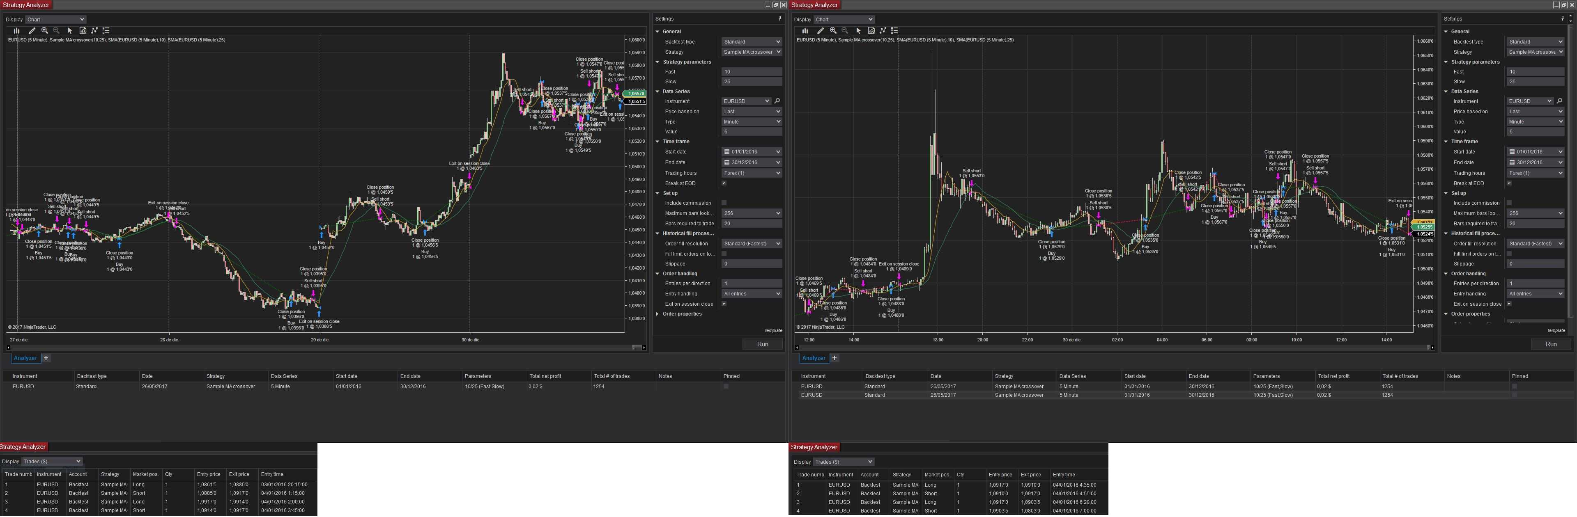The height and width of the screenshot is (517, 1577).
Task: Select the Analyzer tab in right window
Action: click(x=814, y=359)
